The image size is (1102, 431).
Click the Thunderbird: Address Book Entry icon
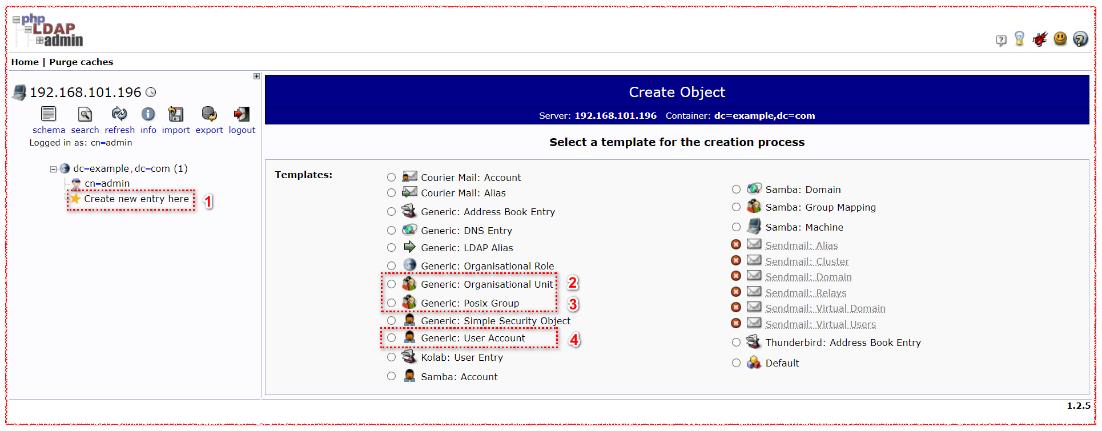[754, 341]
